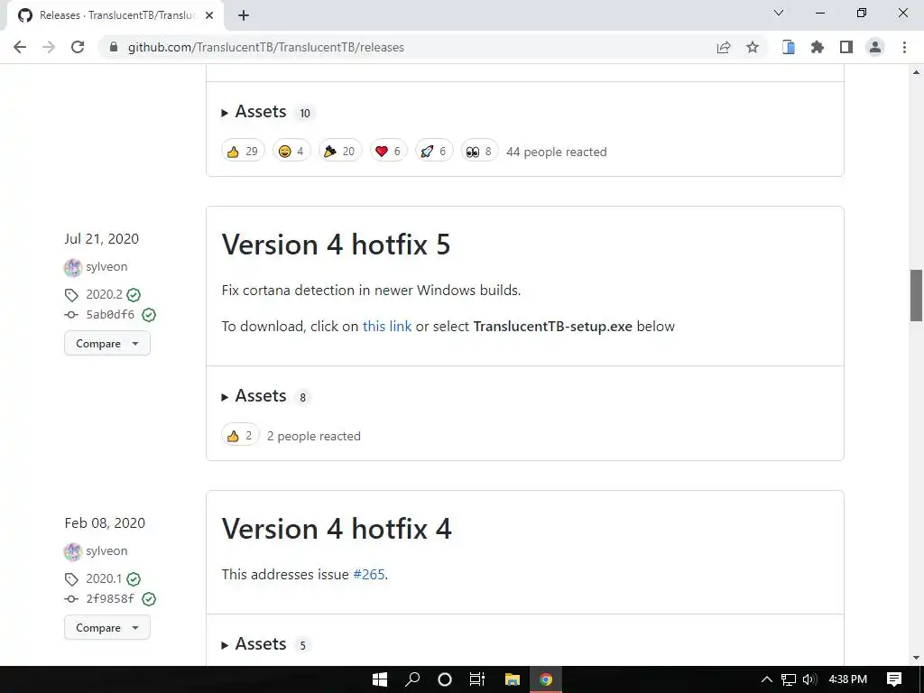Image resolution: width=924 pixels, height=693 pixels.
Task: Open Task View on the taskbar
Action: 477,679
